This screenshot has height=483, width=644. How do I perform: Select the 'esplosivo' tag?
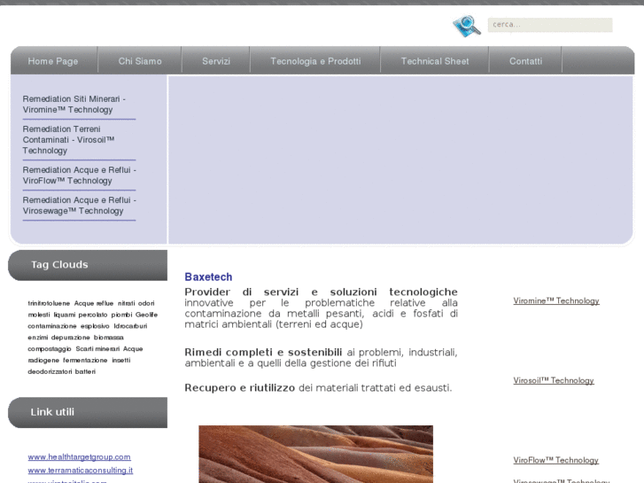coord(95,326)
